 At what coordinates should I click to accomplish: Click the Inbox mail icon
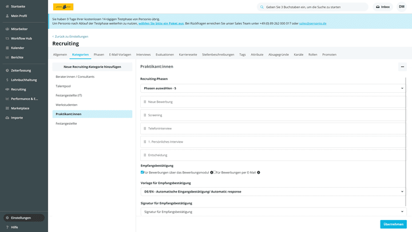pos(378,7)
